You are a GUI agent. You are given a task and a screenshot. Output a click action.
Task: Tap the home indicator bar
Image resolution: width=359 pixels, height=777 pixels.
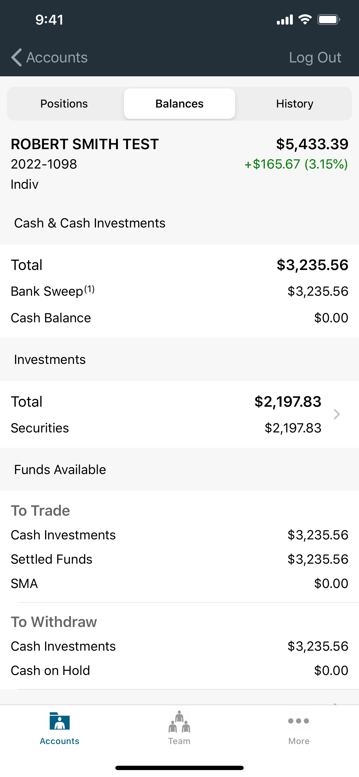pyautogui.click(x=179, y=768)
